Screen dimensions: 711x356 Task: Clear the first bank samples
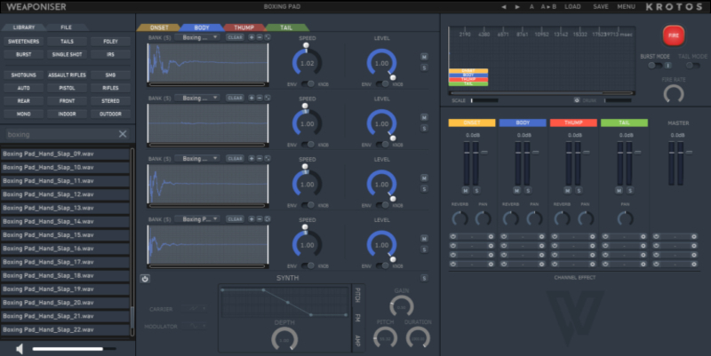pos(235,37)
